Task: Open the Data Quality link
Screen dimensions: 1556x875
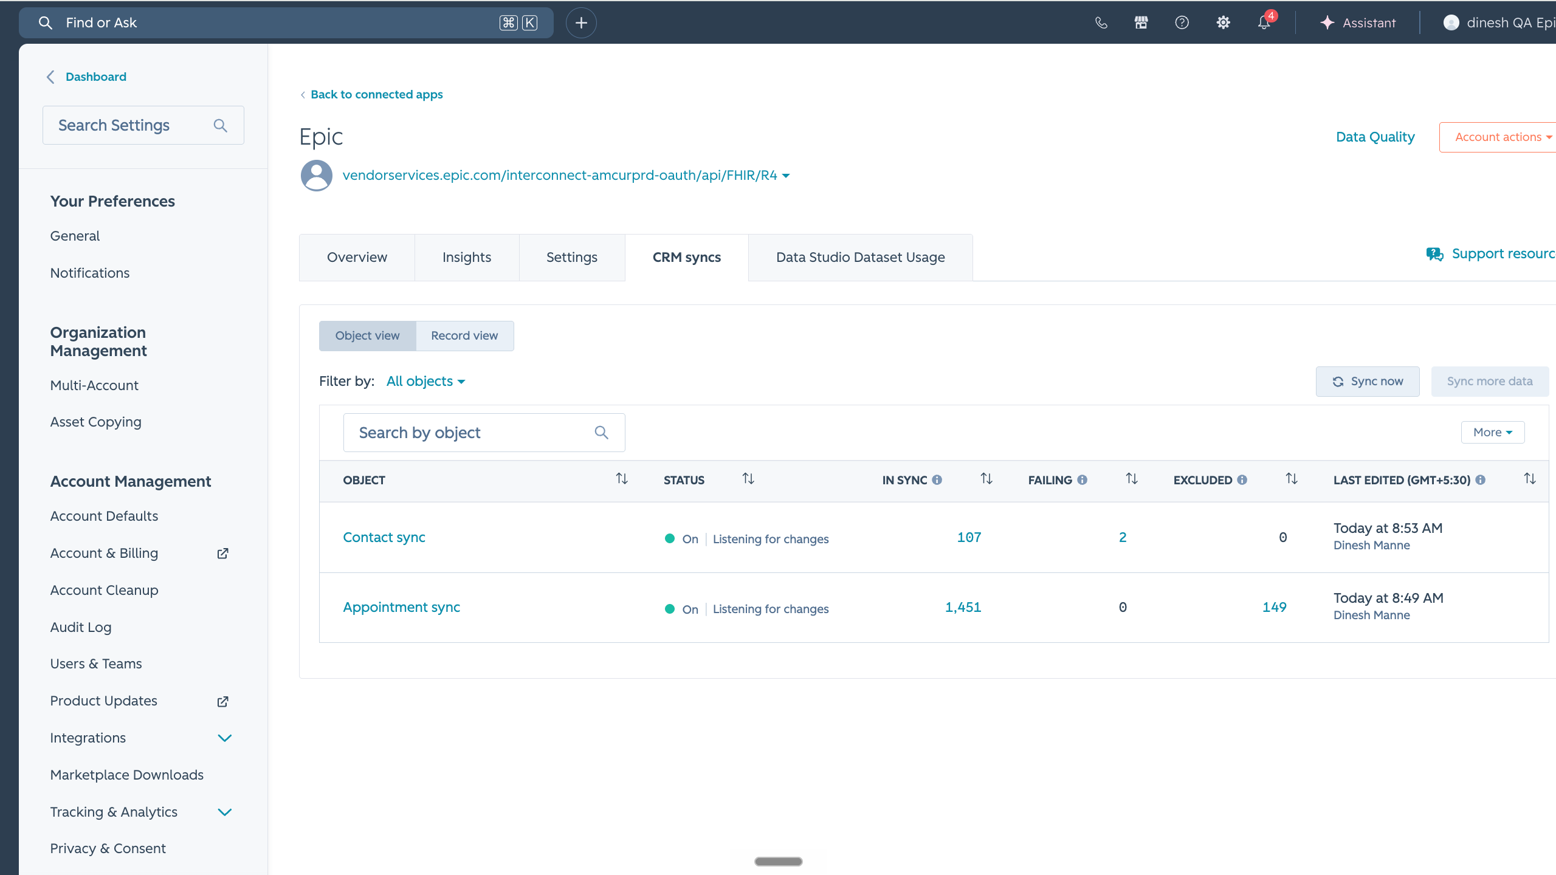Action: 1375,137
